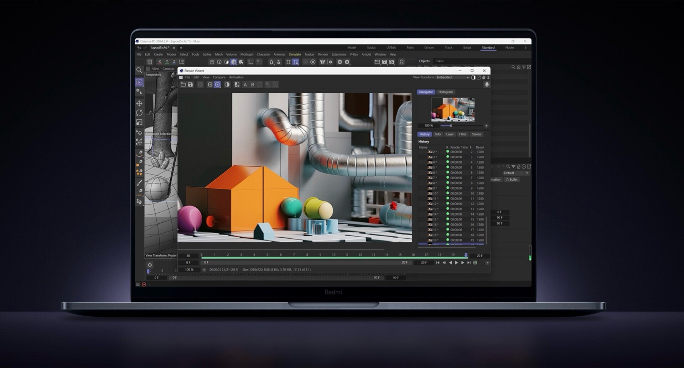Click the keyframe diamond icon below the viewport
Image resolution: width=684 pixels, height=368 pixels.
pos(150,265)
